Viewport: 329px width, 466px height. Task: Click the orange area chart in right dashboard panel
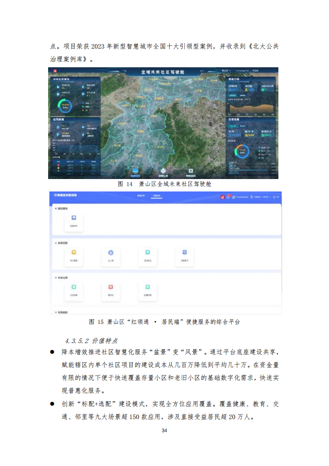(x=251, y=109)
